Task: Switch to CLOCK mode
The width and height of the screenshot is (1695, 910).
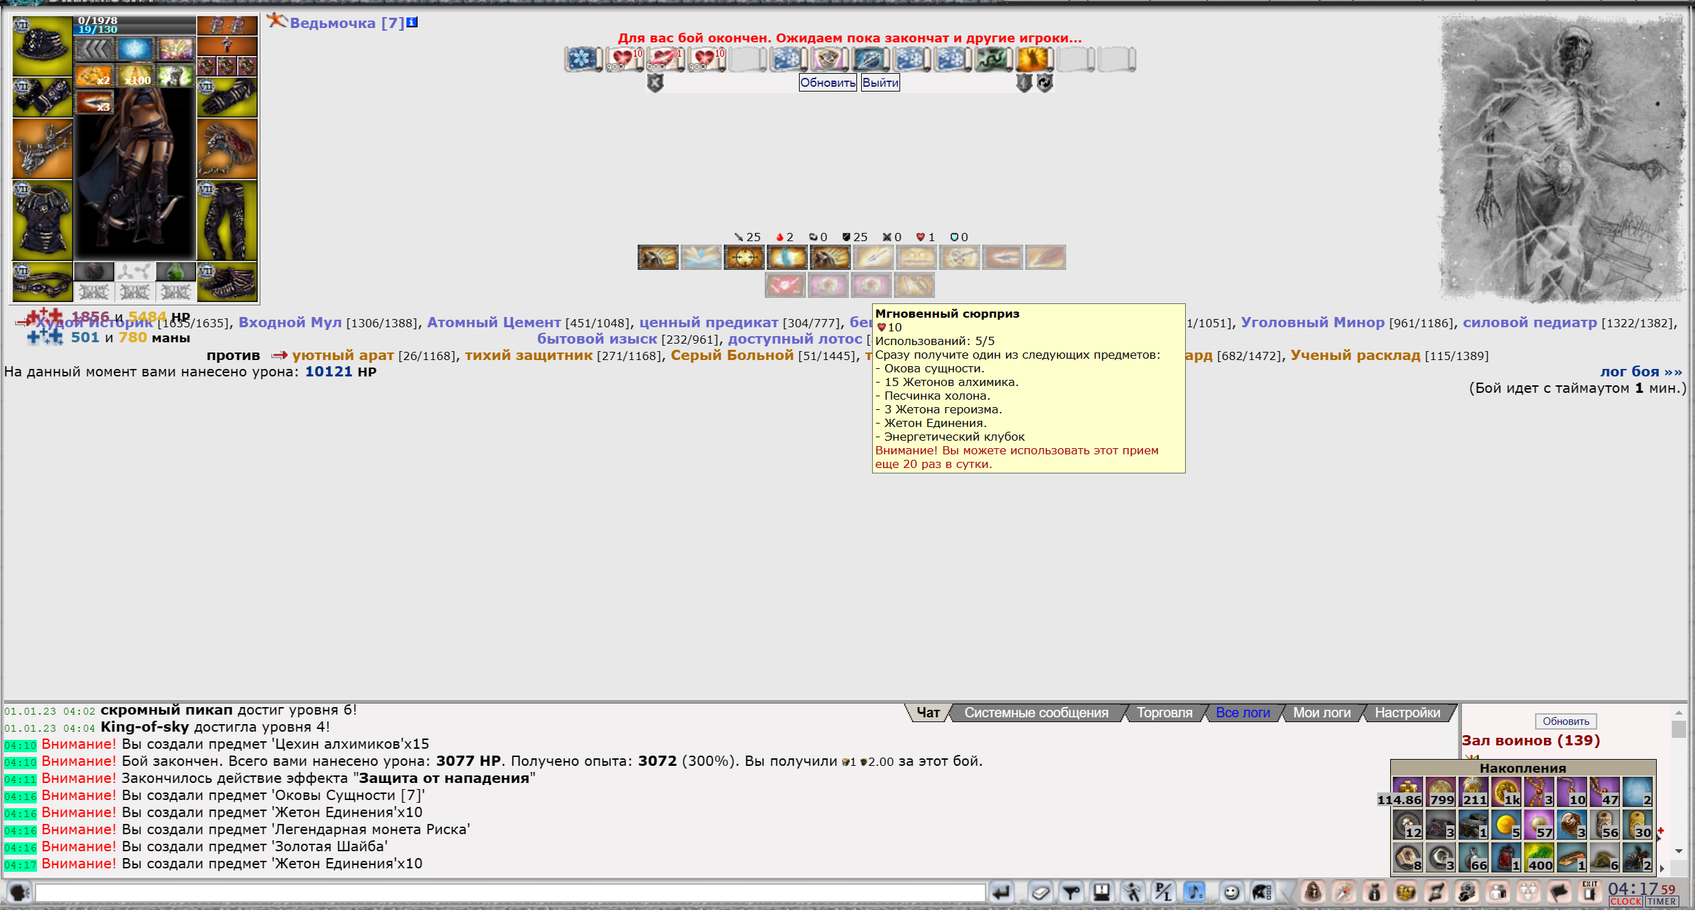Action: pyautogui.click(x=1626, y=902)
